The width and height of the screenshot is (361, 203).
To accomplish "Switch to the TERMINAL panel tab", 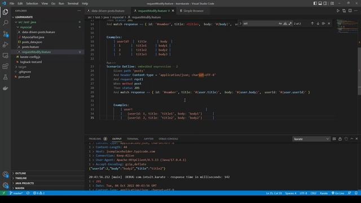I will (133, 139).
